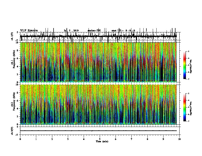This screenshot has width=202, height=156.
Task: Click the time axis tick label "2"
Action: coord(52,139)
